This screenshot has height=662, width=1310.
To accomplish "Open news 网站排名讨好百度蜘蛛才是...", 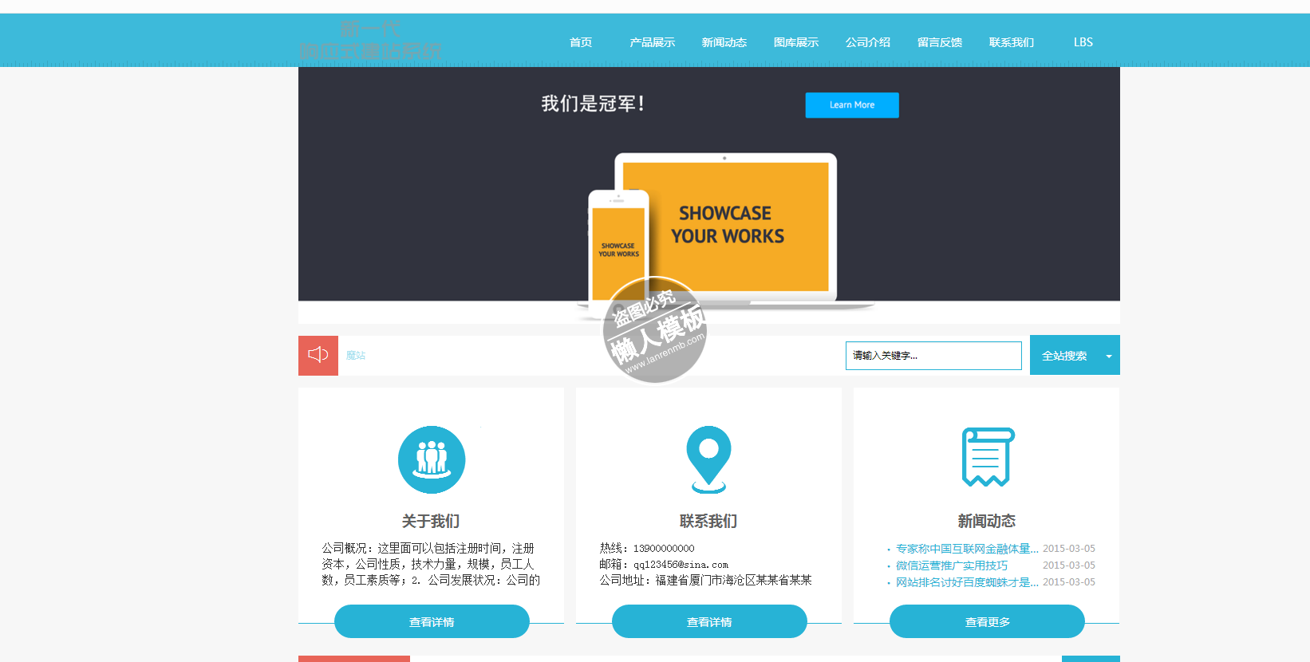I will point(967,582).
